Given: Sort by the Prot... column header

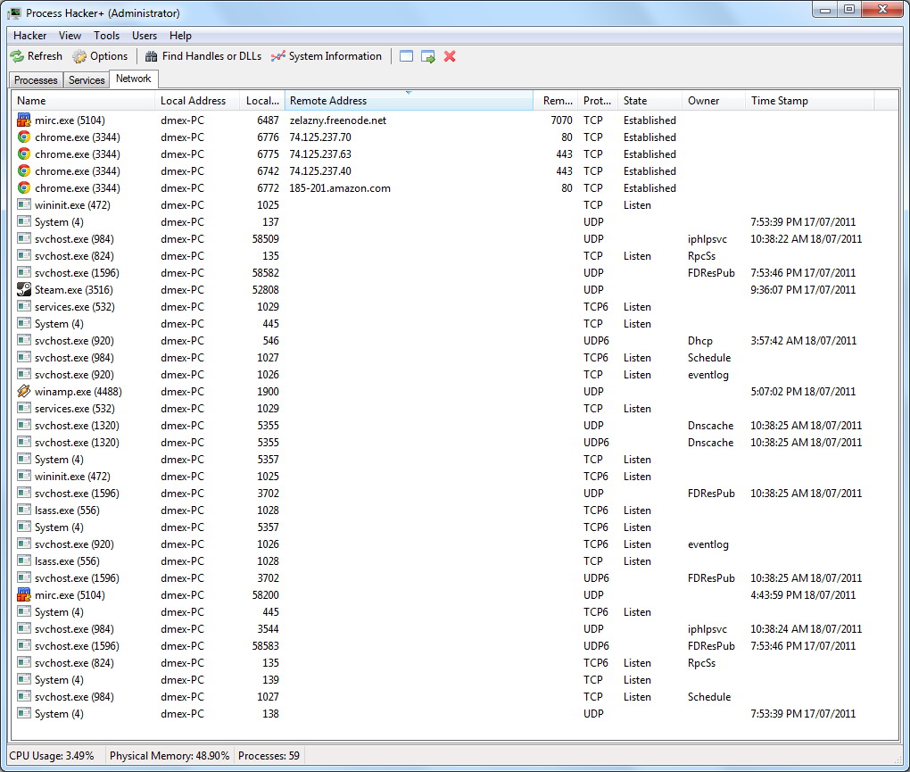Looking at the screenshot, I should pos(598,101).
